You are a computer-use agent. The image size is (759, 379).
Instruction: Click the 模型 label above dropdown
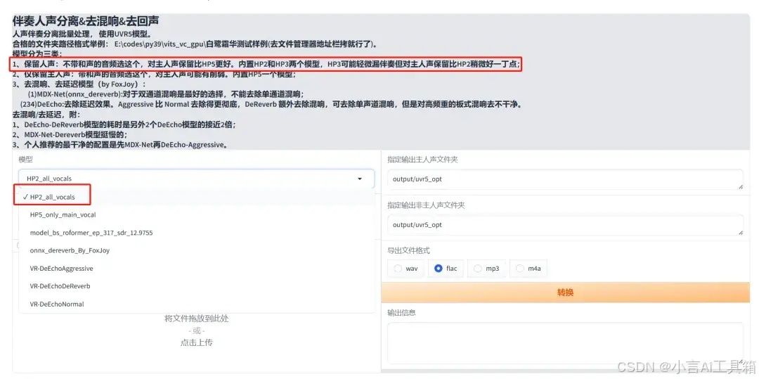[26, 159]
